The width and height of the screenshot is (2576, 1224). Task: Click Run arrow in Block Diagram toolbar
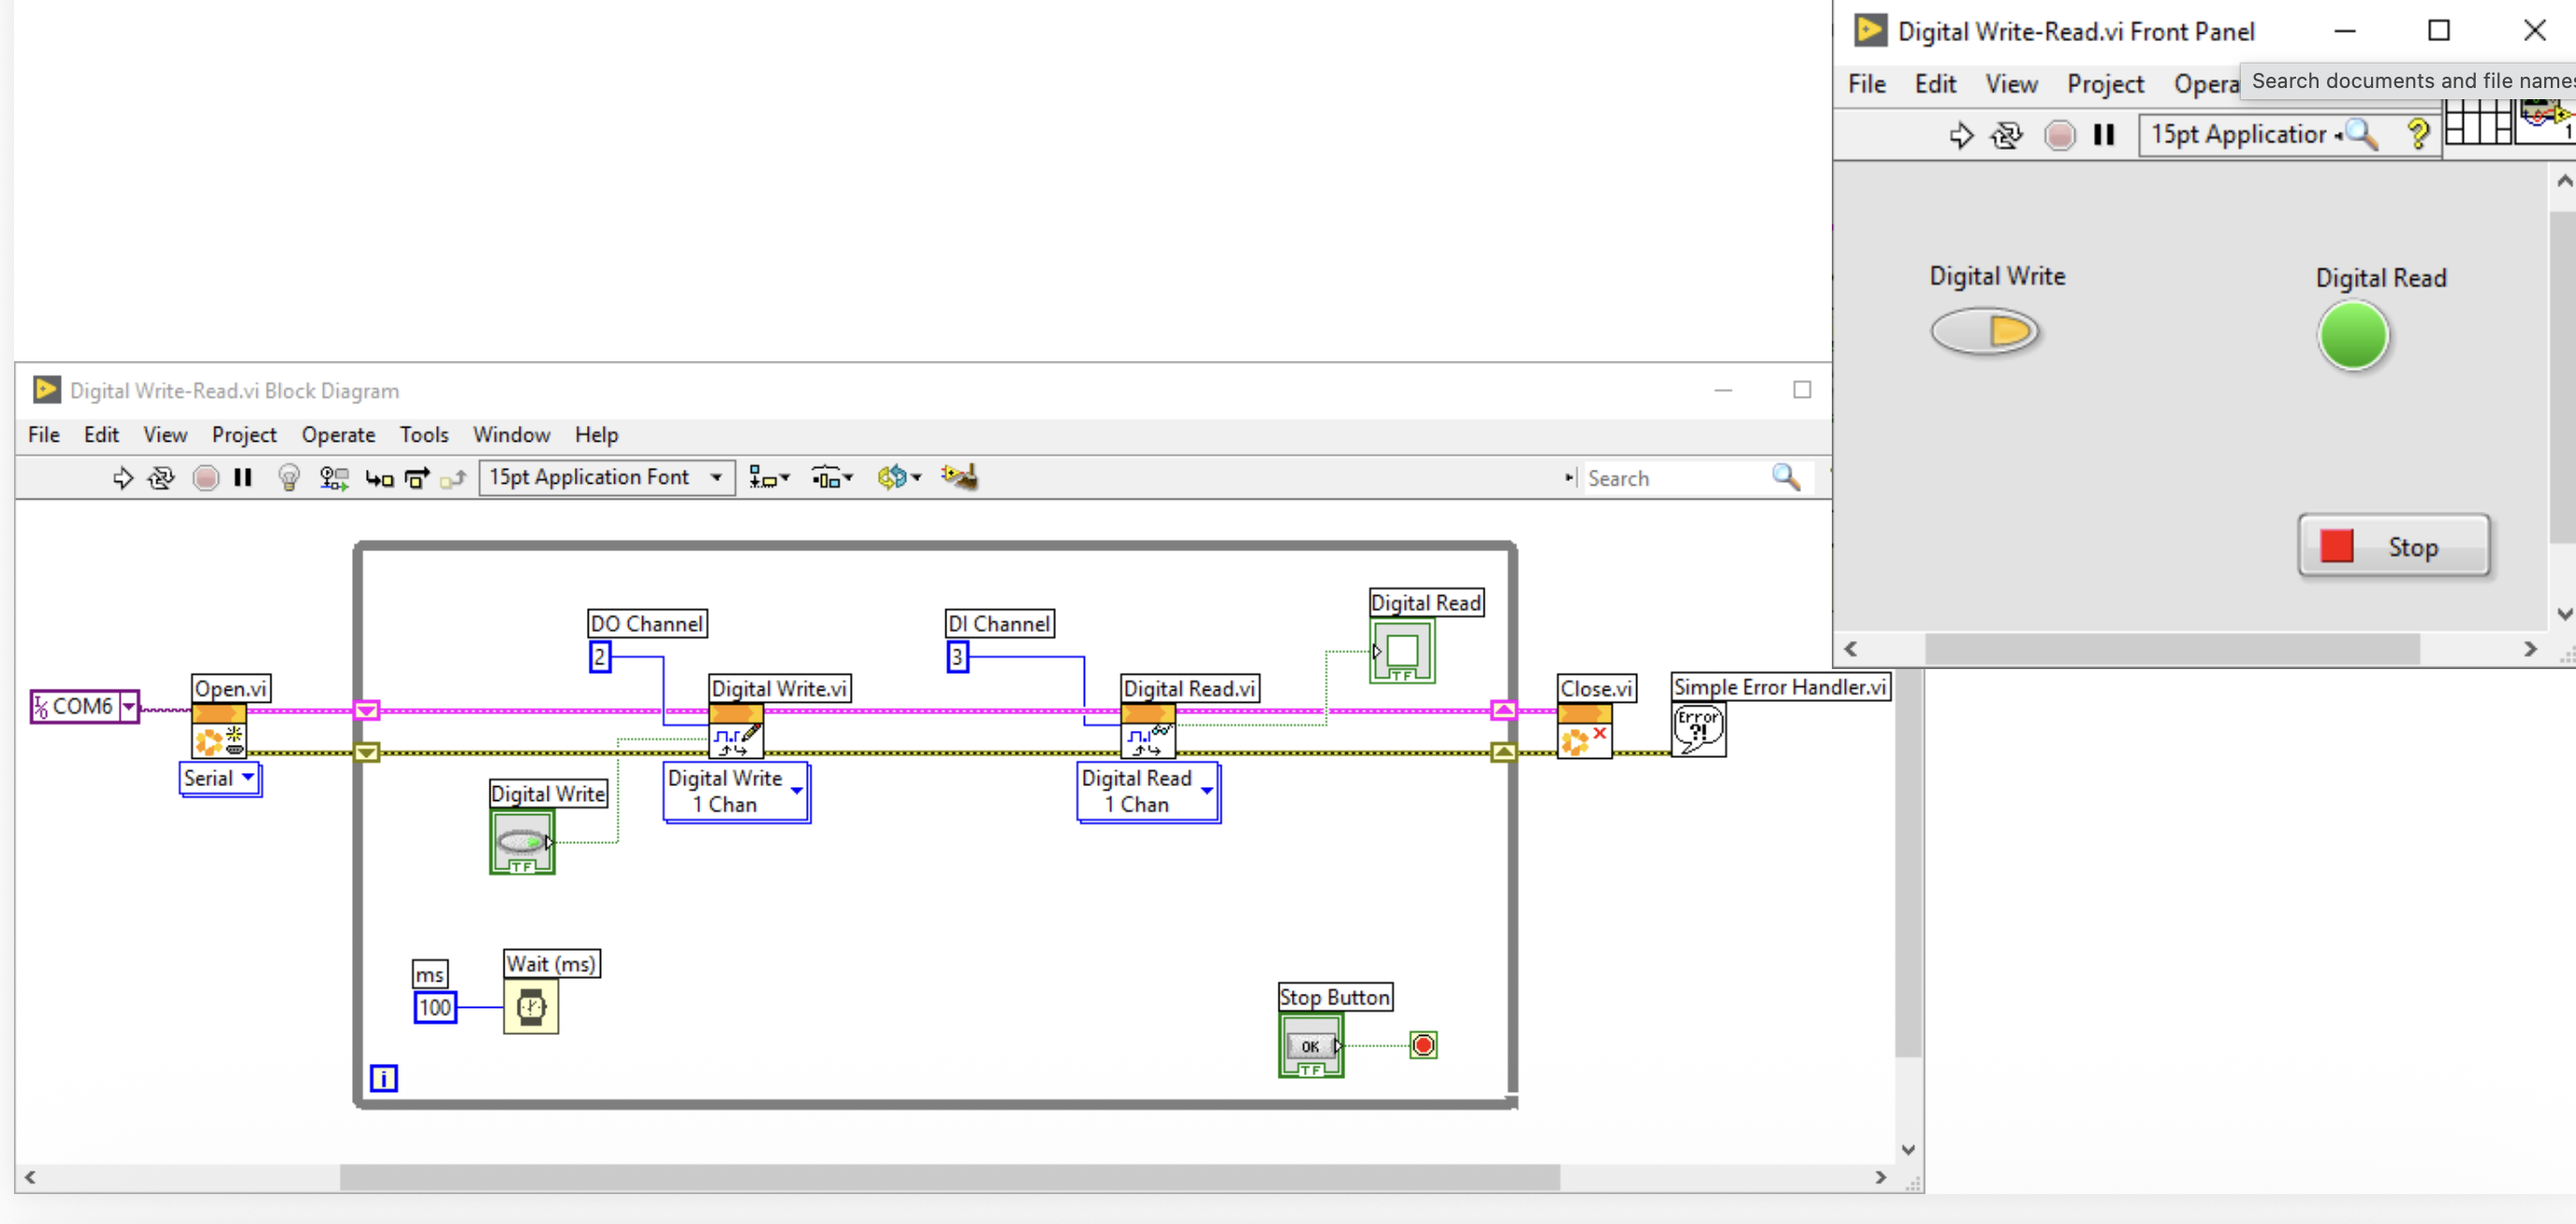(122, 478)
